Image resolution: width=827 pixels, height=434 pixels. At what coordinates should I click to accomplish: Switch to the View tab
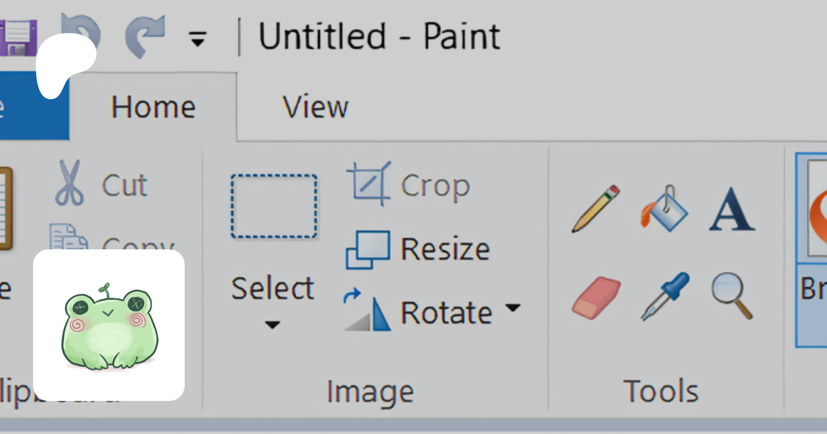point(315,107)
